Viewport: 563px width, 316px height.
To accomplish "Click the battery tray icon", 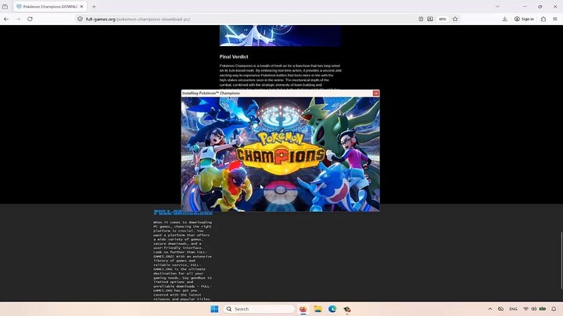I will click(x=543, y=309).
